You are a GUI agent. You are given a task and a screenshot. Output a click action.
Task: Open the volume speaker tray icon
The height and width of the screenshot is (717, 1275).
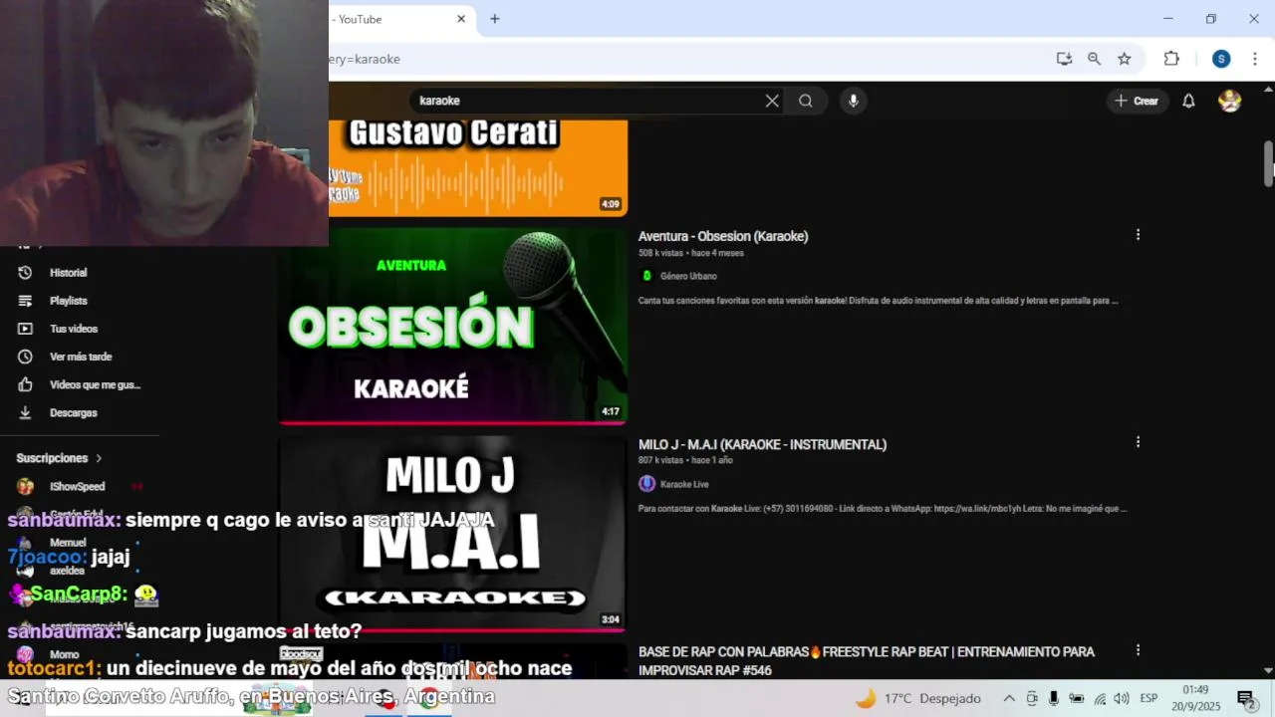pos(1122,698)
